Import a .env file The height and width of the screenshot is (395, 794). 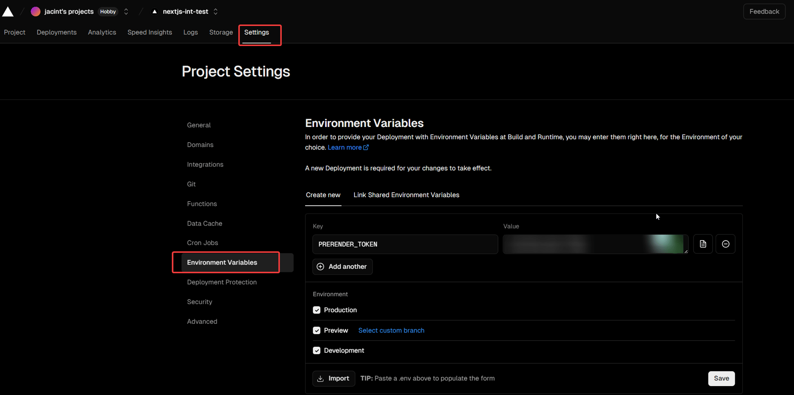click(x=334, y=378)
